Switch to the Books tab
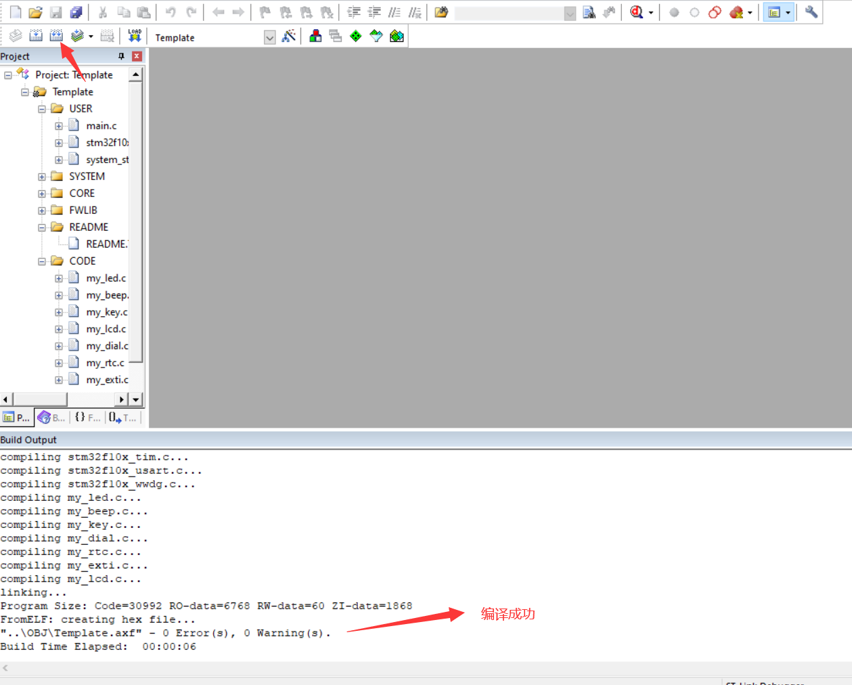 click(52, 418)
